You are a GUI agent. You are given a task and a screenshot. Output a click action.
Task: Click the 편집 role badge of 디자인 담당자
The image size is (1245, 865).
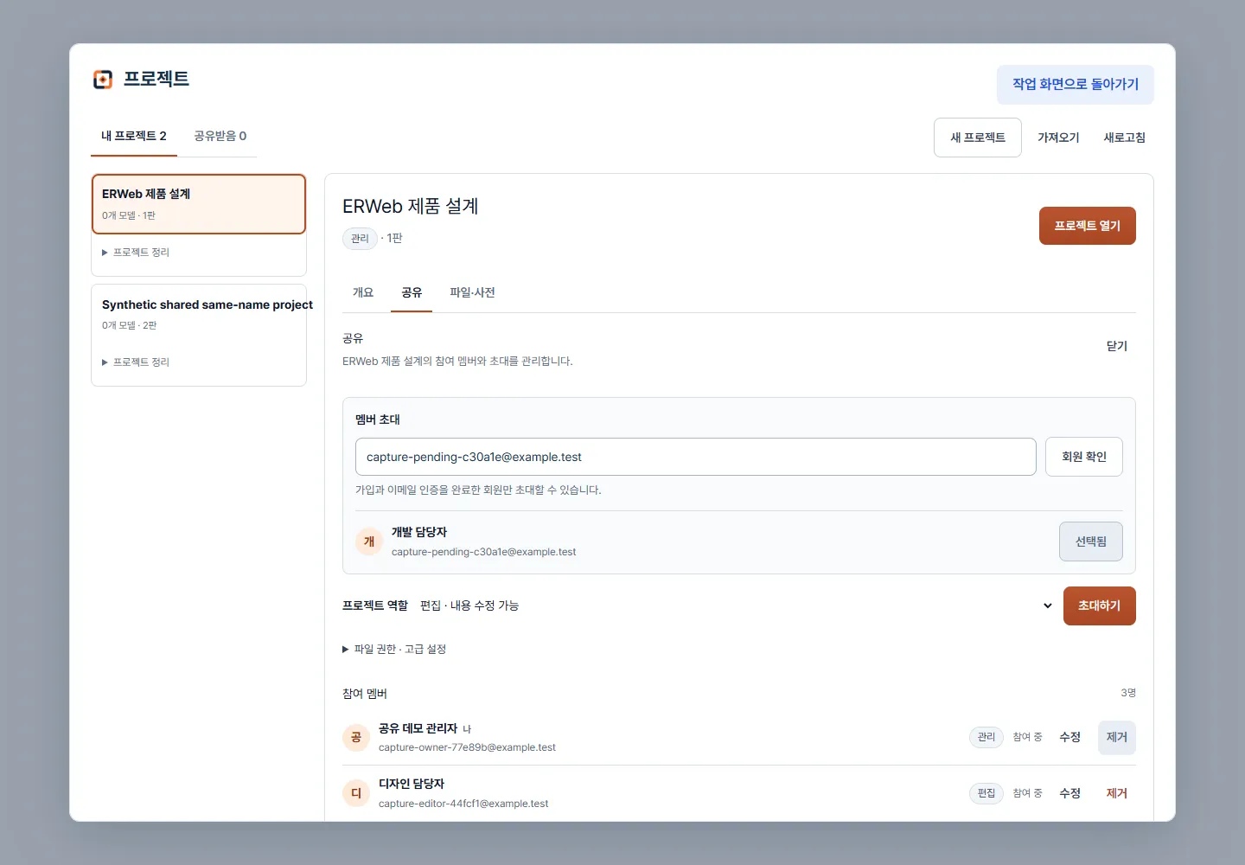tap(986, 793)
